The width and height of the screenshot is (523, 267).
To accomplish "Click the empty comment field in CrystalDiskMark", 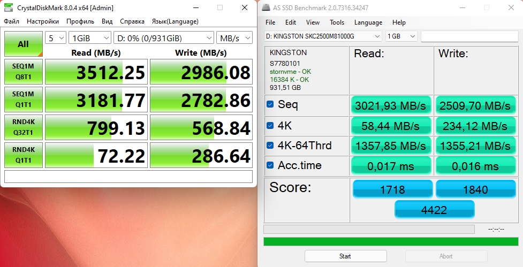I will click(x=128, y=177).
